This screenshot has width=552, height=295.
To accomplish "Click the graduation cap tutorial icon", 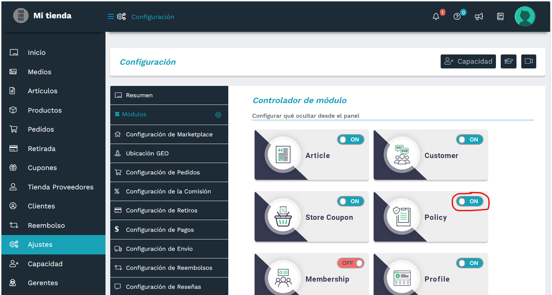I will [x=508, y=61].
